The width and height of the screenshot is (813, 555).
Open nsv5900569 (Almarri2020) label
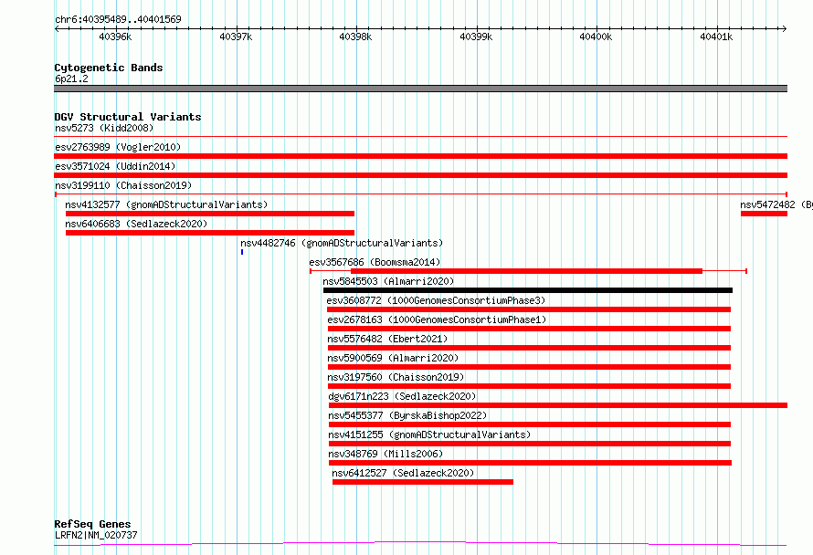(x=393, y=358)
